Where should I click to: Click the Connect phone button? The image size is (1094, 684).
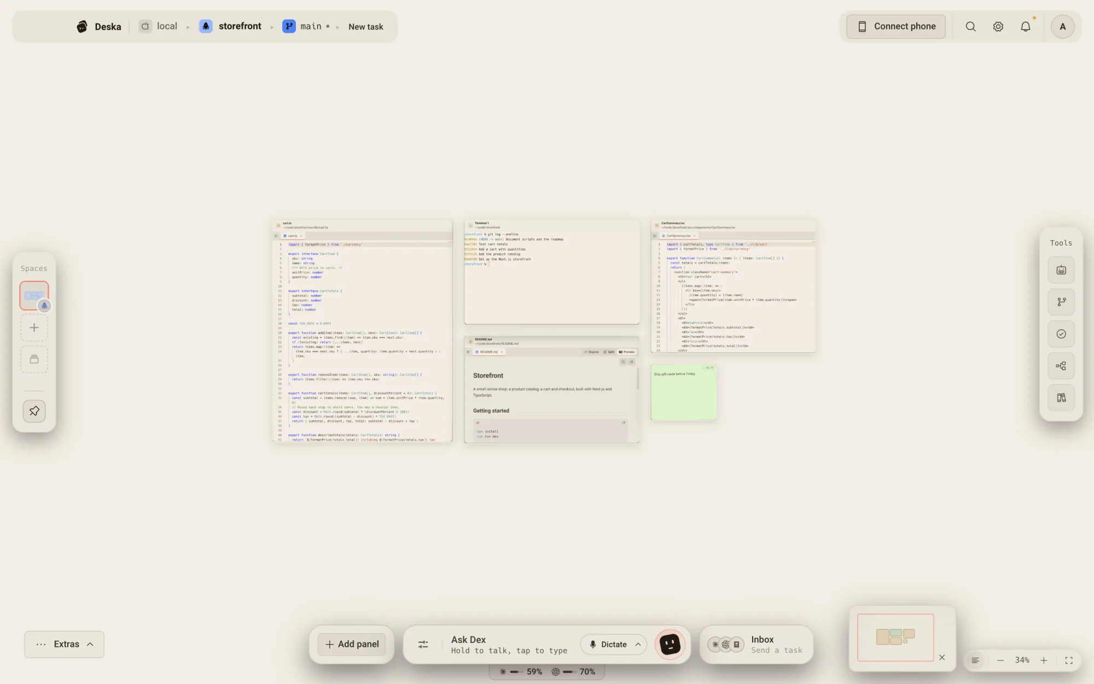pyautogui.click(x=896, y=26)
